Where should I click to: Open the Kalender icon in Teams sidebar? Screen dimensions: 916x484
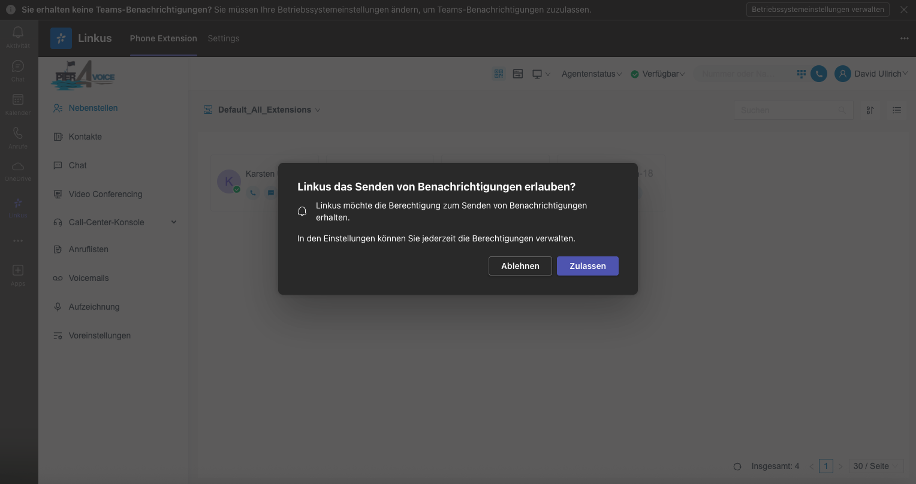click(18, 104)
